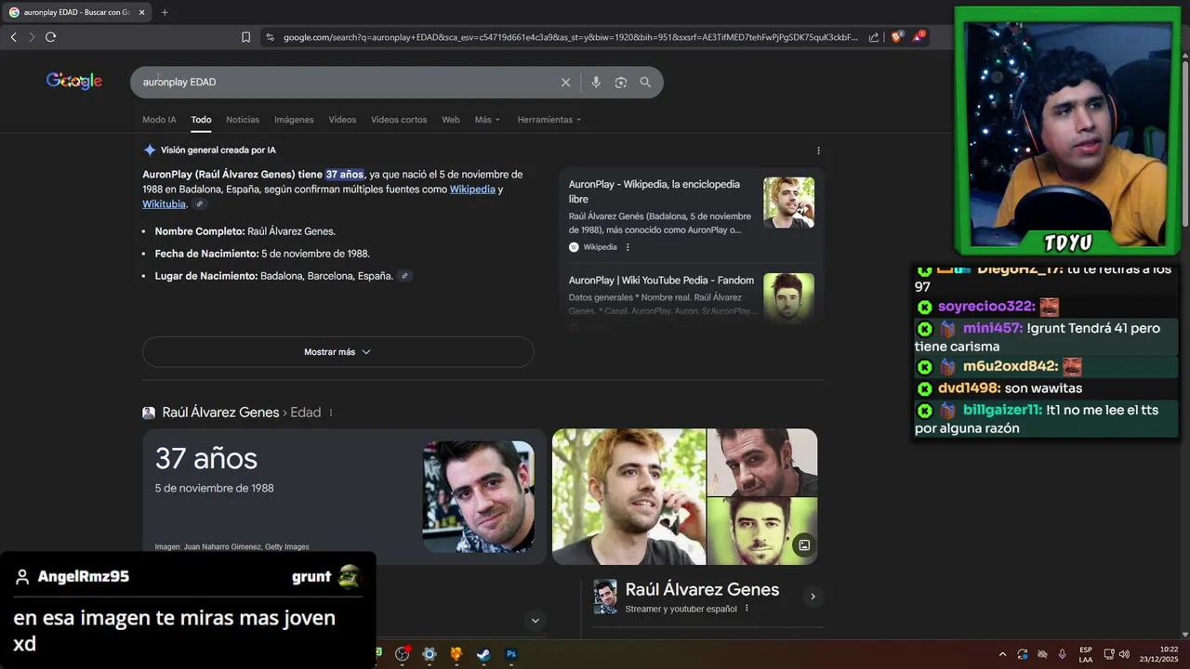1190x669 pixels.
Task: Open the Raúl Álvarez Genes heading above Edad
Action: [x=220, y=413]
